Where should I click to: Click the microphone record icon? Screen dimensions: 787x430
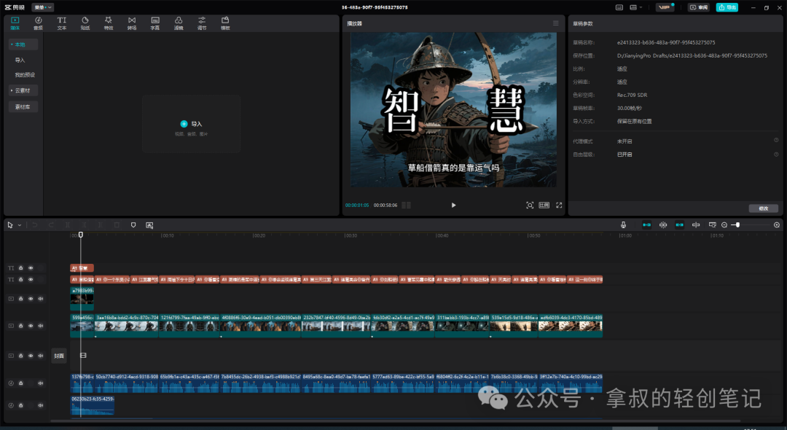point(623,224)
